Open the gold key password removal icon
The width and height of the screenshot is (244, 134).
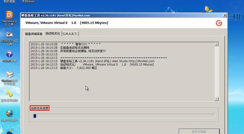(9, 94)
